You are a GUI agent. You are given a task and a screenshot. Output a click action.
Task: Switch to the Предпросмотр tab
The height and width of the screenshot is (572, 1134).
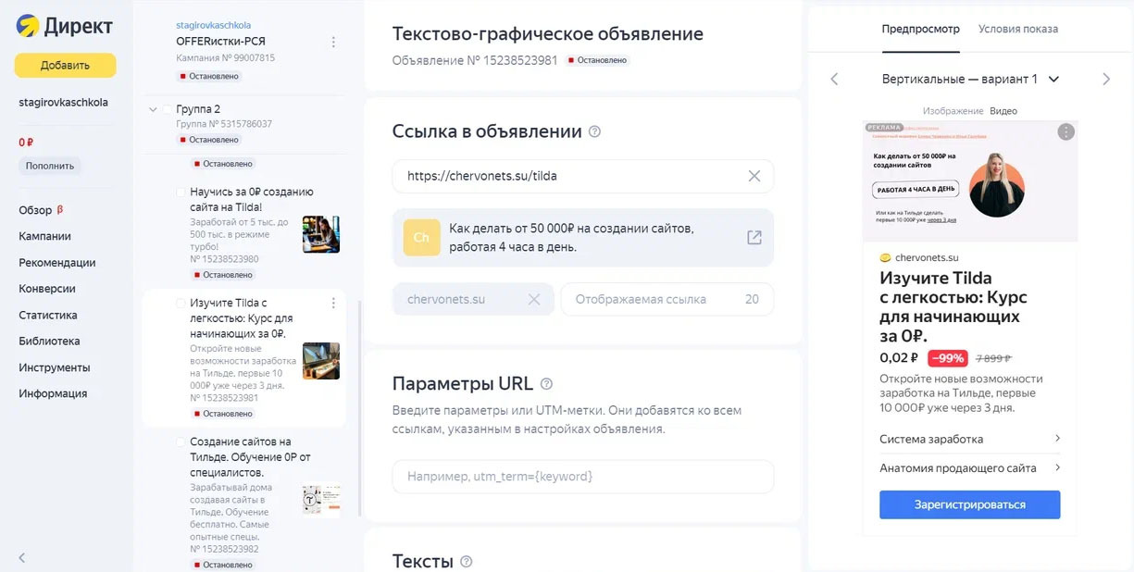point(921,29)
